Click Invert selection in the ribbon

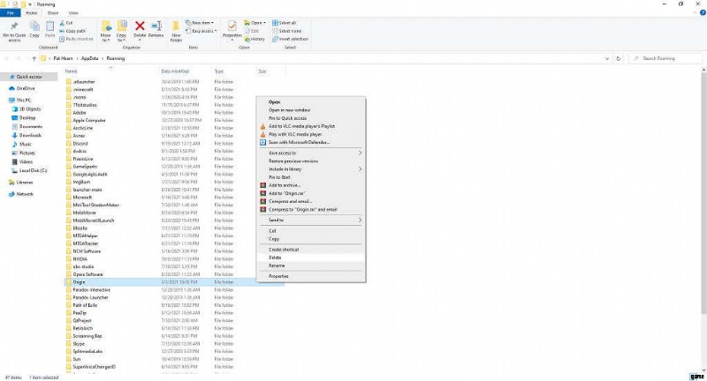pos(290,39)
